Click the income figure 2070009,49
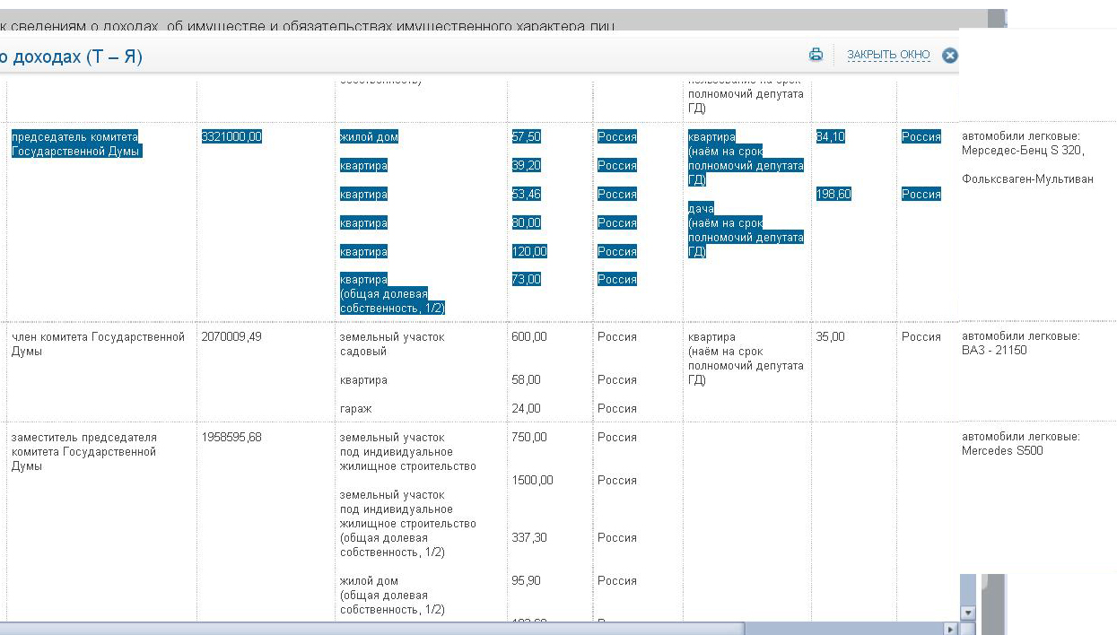 pos(231,337)
